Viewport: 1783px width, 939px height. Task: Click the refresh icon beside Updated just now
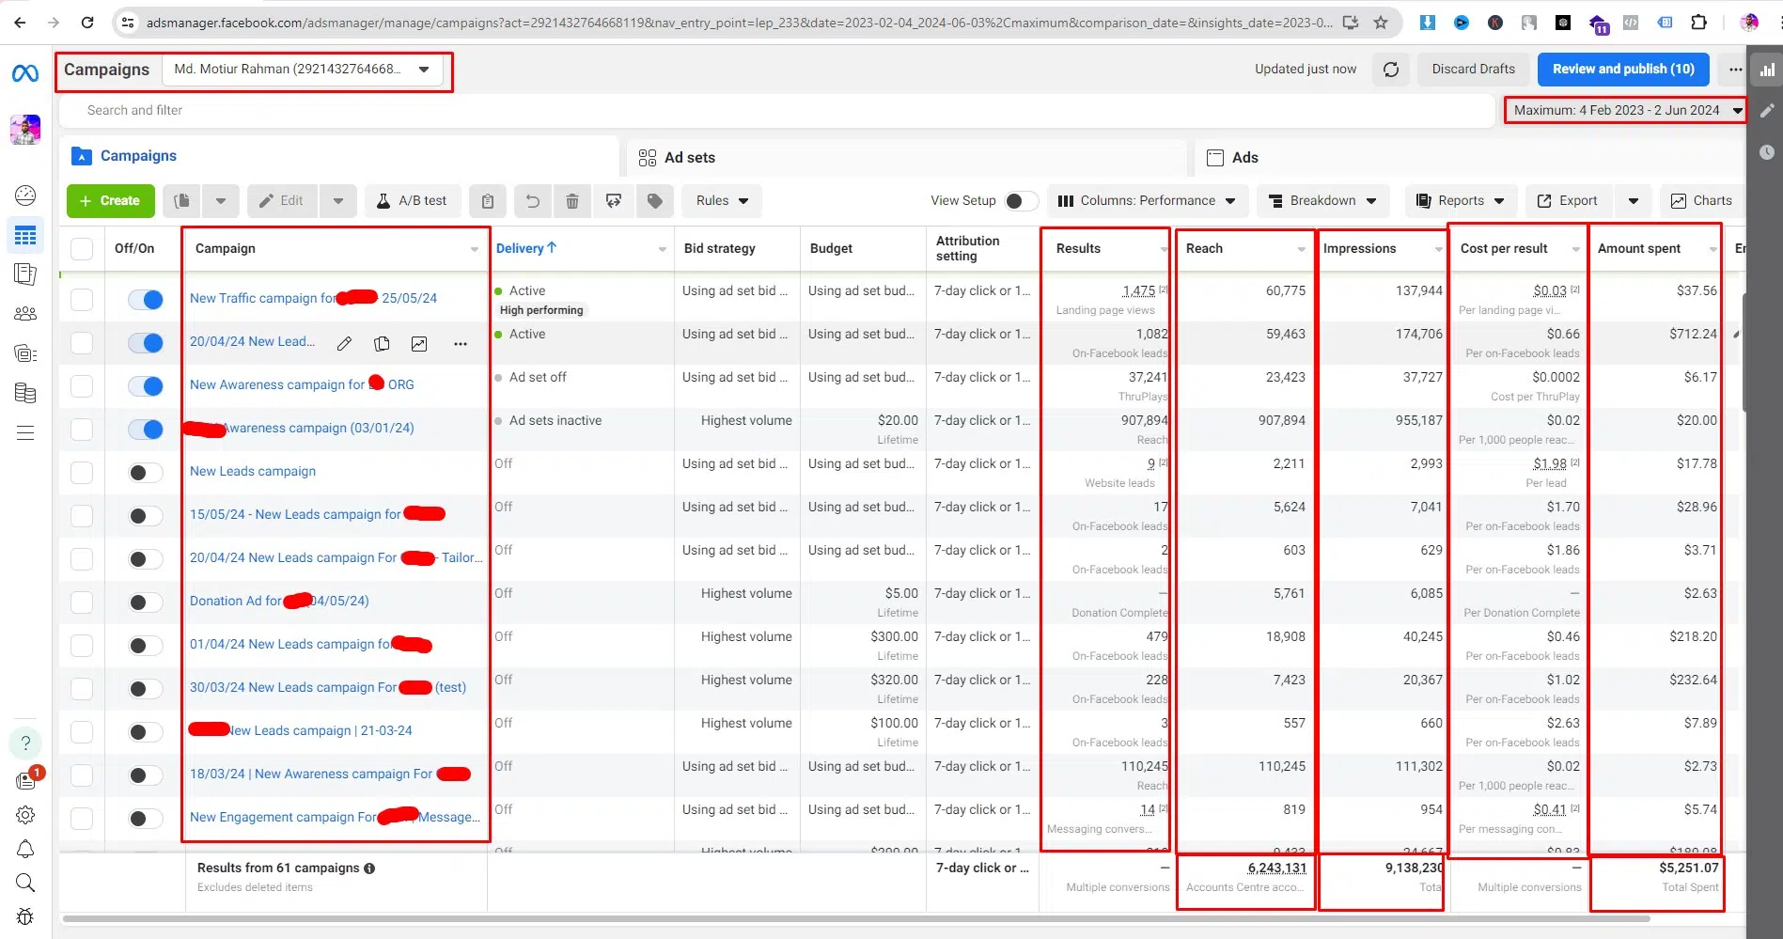point(1391,70)
